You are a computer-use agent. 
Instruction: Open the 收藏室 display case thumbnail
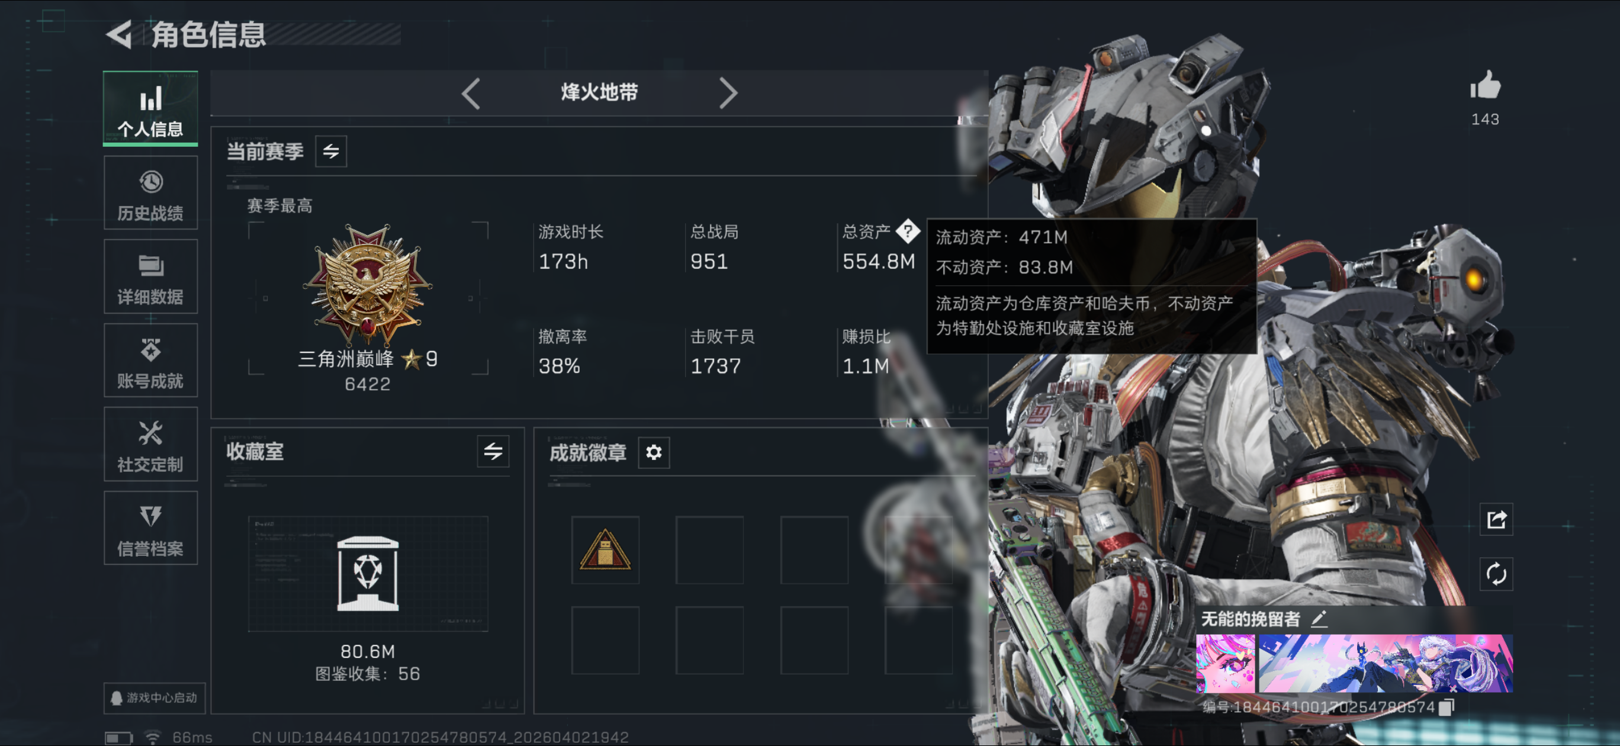pos(368,574)
